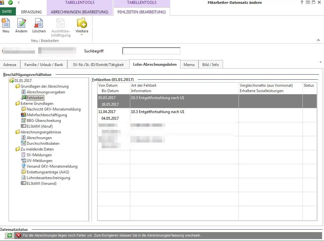Collapse the ribbon with chevron arrow

pyautogui.click(x=318, y=40)
